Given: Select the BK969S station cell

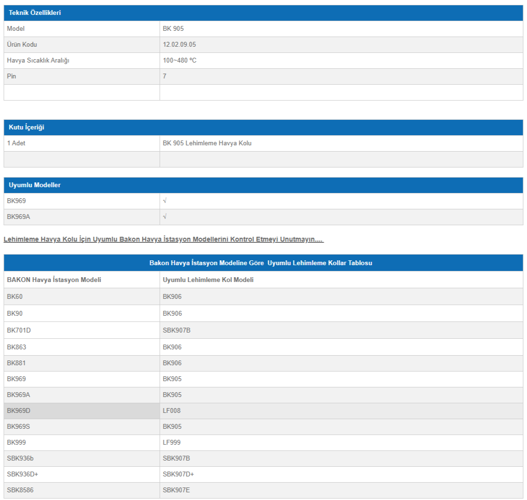Looking at the screenshot, I should [82, 427].
